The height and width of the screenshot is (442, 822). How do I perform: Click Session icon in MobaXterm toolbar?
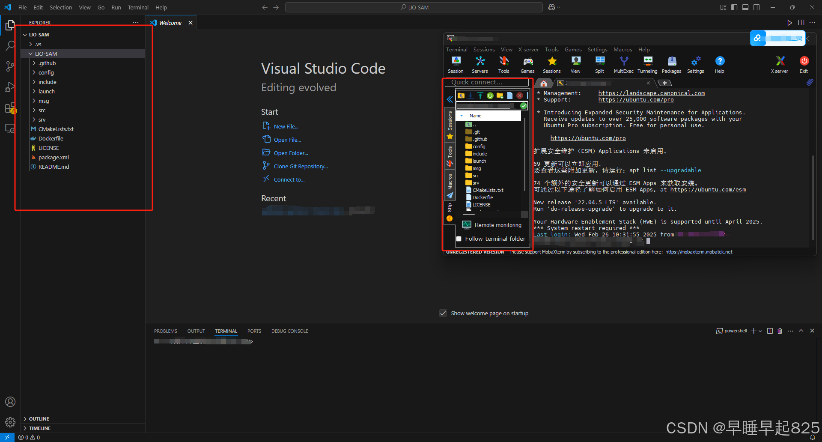(x=456, y=65)
